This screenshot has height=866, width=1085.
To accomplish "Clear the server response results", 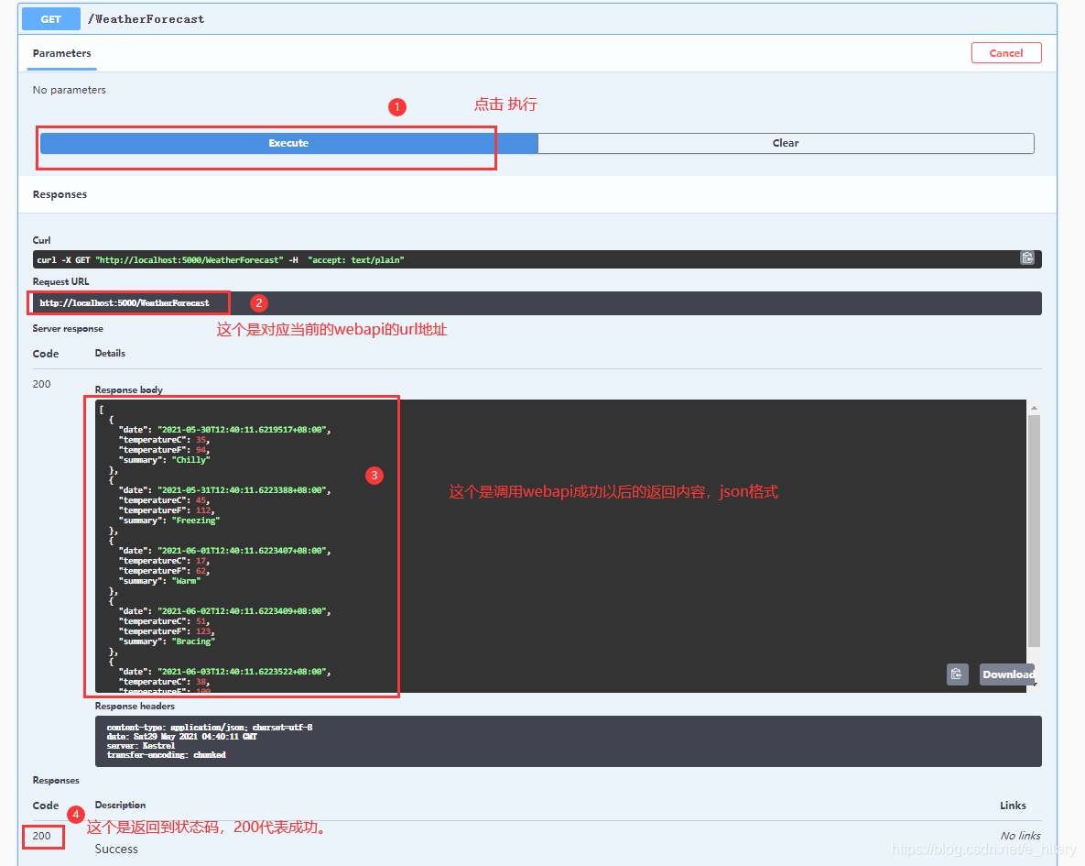I will tap(786, 143).
